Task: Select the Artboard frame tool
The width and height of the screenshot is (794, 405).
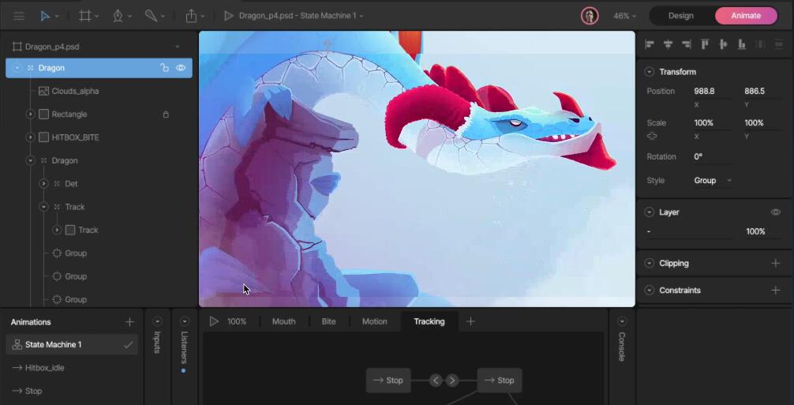Action: 84,16
